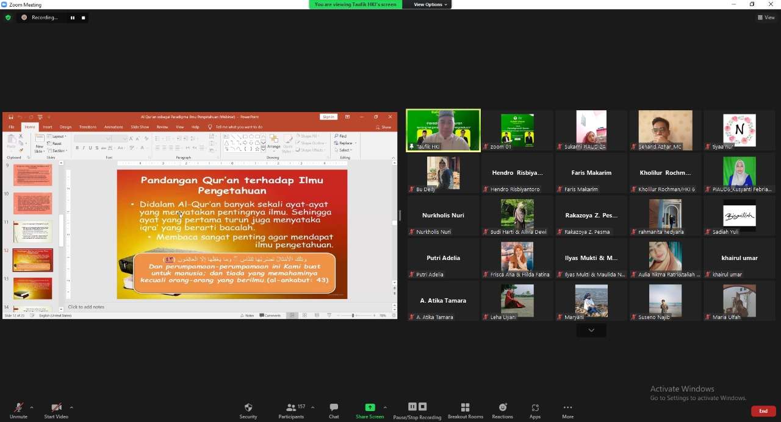This screenshot has height=422, width=781.
Task: Open Animations tab in shared PowerPoint
Action: (x=113, y=127)
